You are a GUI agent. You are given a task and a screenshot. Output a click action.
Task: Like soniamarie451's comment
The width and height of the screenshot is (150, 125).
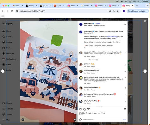click(126, 52)
